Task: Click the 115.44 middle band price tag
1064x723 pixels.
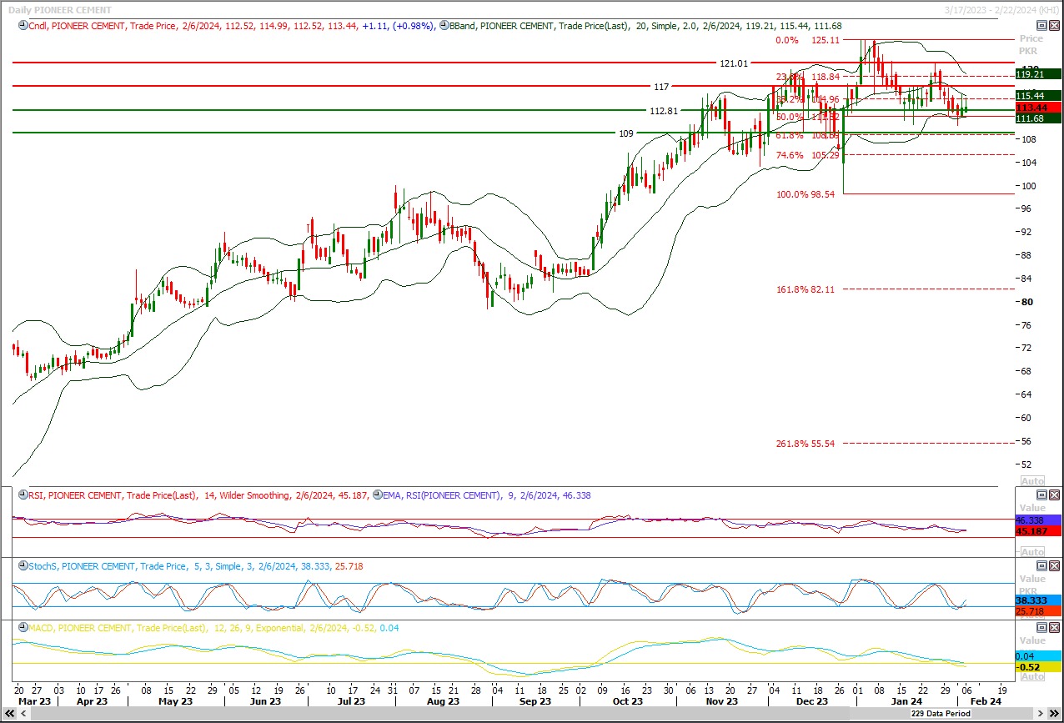Action: click(x=1037, y=96)
